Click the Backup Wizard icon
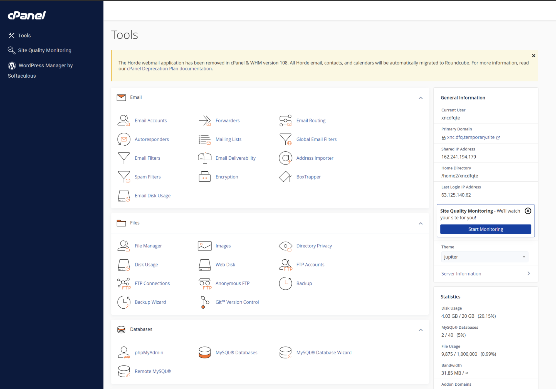 click(x=124, y=302)
